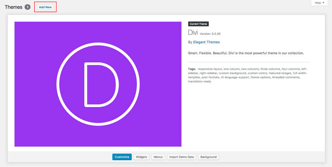Launch the Customize button
The image size is (332, 167).
(122, 157)
